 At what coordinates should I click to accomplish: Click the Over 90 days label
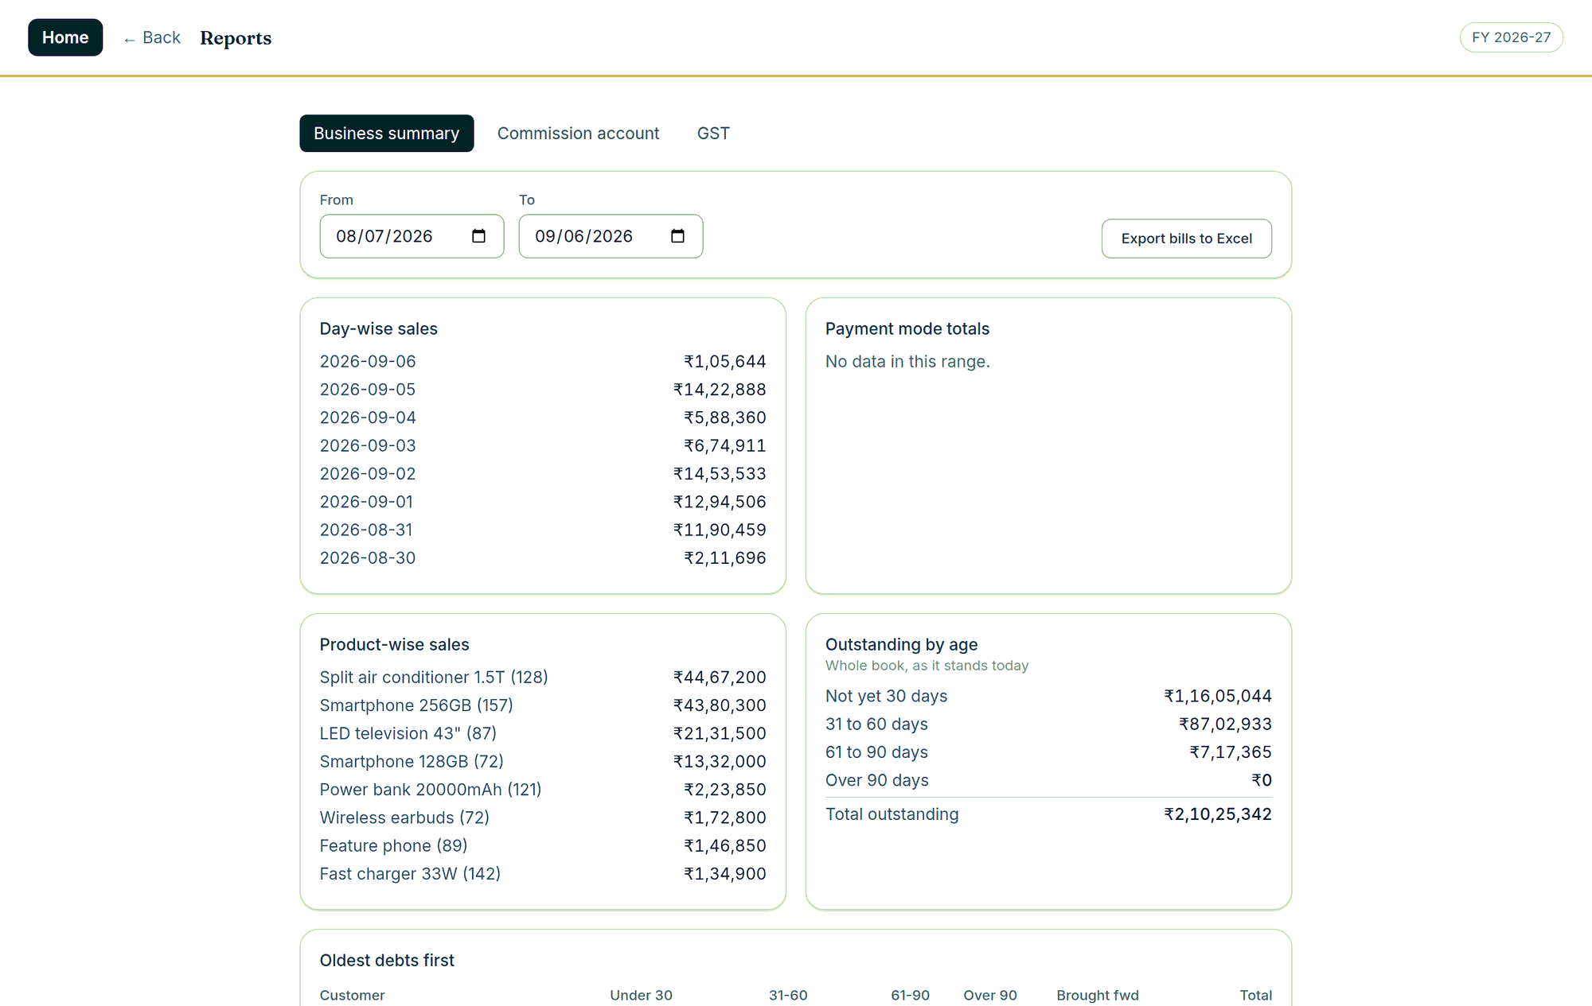click(877, 781)
